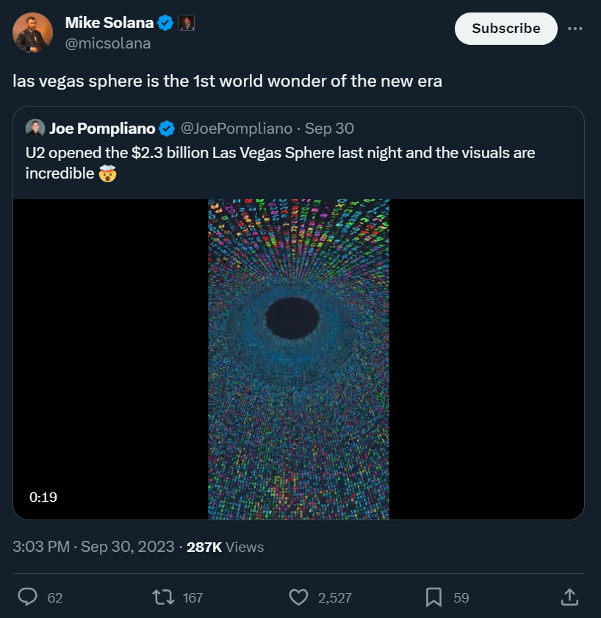Play the Las Vegas Sphere video
The height and width of the screenshot is (618, 601).
(298, 359)
